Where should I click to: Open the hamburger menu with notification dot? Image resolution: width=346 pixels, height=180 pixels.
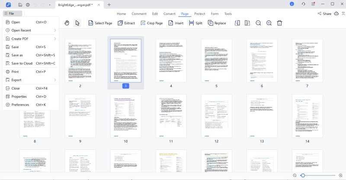point(313,4)
